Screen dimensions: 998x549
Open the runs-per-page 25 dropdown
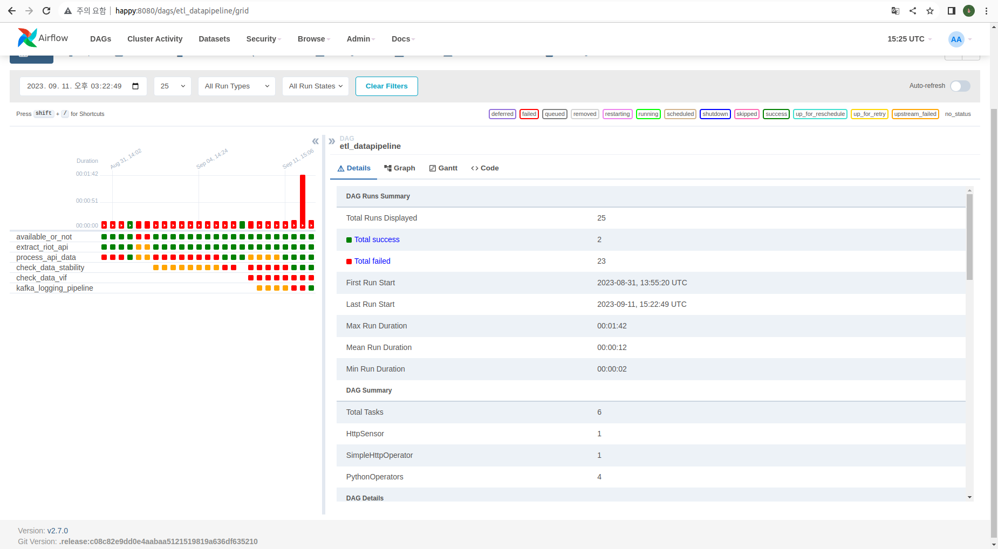(172, 86)
